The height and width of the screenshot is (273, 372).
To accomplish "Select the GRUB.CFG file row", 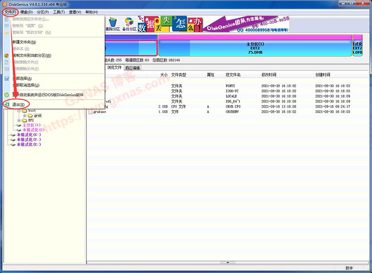I will point(233,107).
